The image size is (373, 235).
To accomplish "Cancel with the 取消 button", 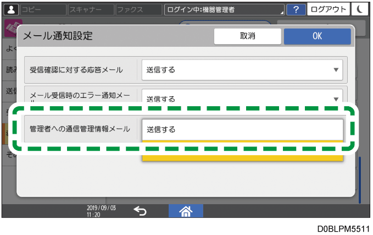I will [247, 36].
